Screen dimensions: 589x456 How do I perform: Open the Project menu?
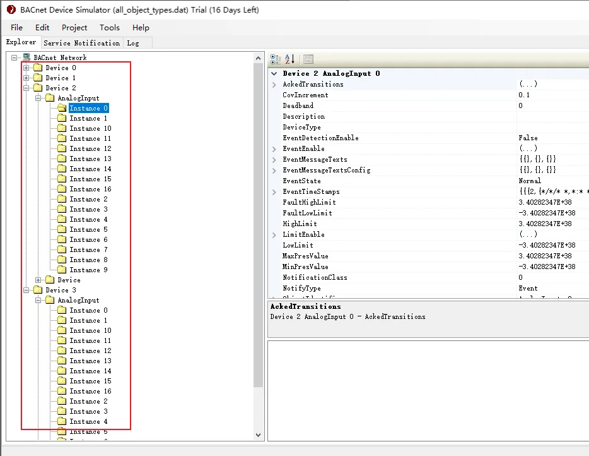coord(74,27)
